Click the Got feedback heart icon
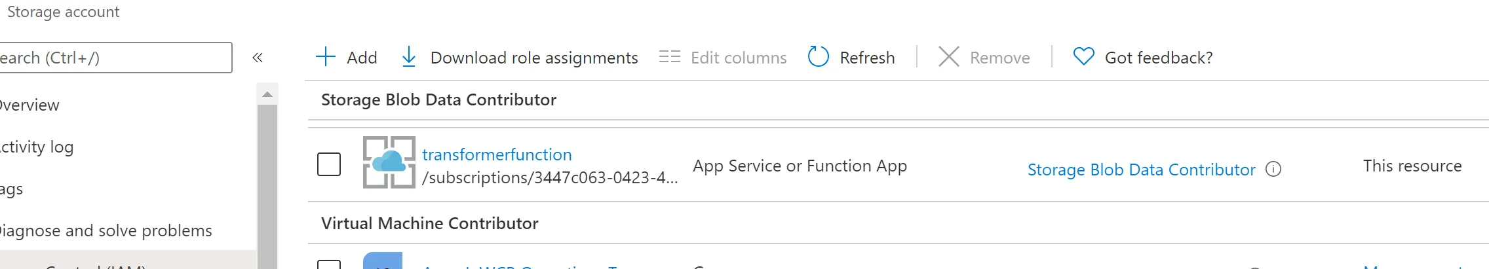This screenshot has height=269, width=1489. [x=1084, y=57]
